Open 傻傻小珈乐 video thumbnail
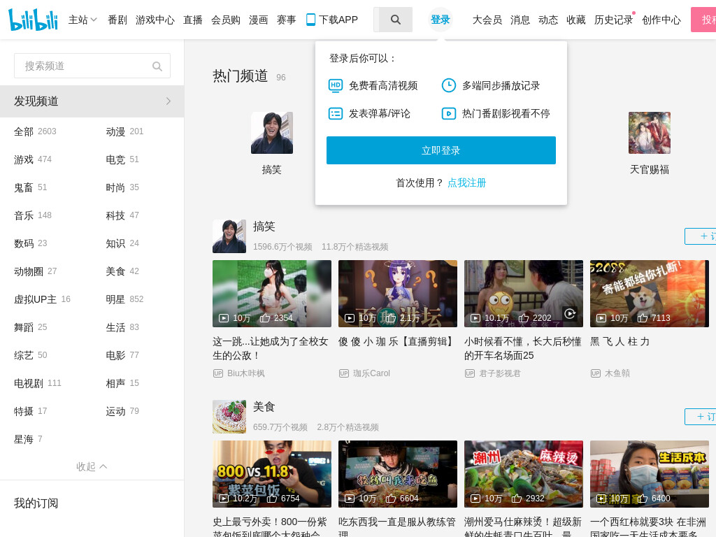This screenshot has height=537, width=716. [x=398, y=294]
